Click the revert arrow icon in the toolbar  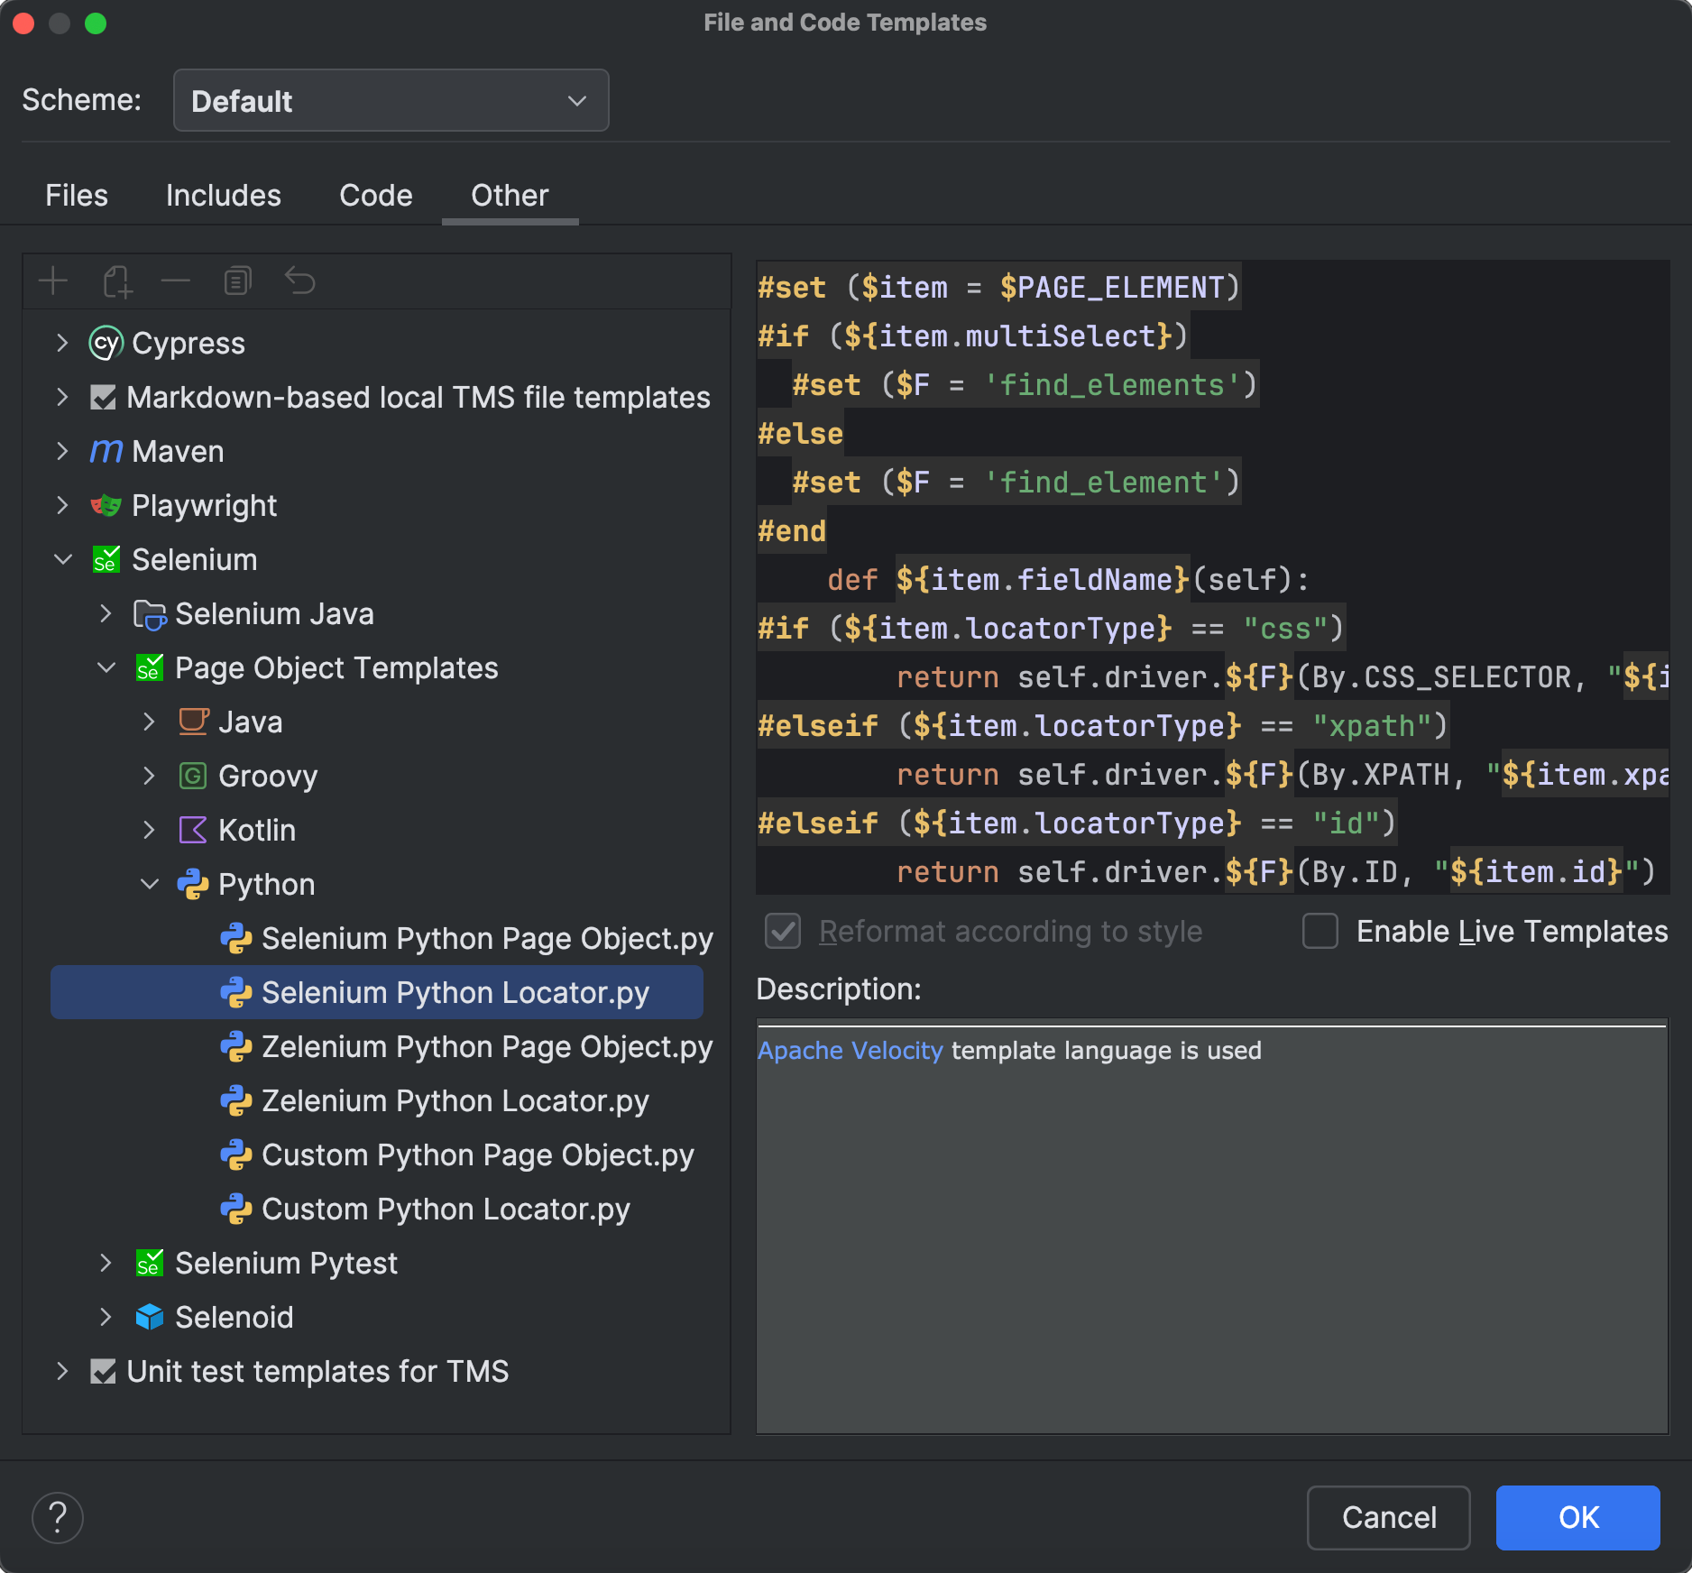(300, 281)
